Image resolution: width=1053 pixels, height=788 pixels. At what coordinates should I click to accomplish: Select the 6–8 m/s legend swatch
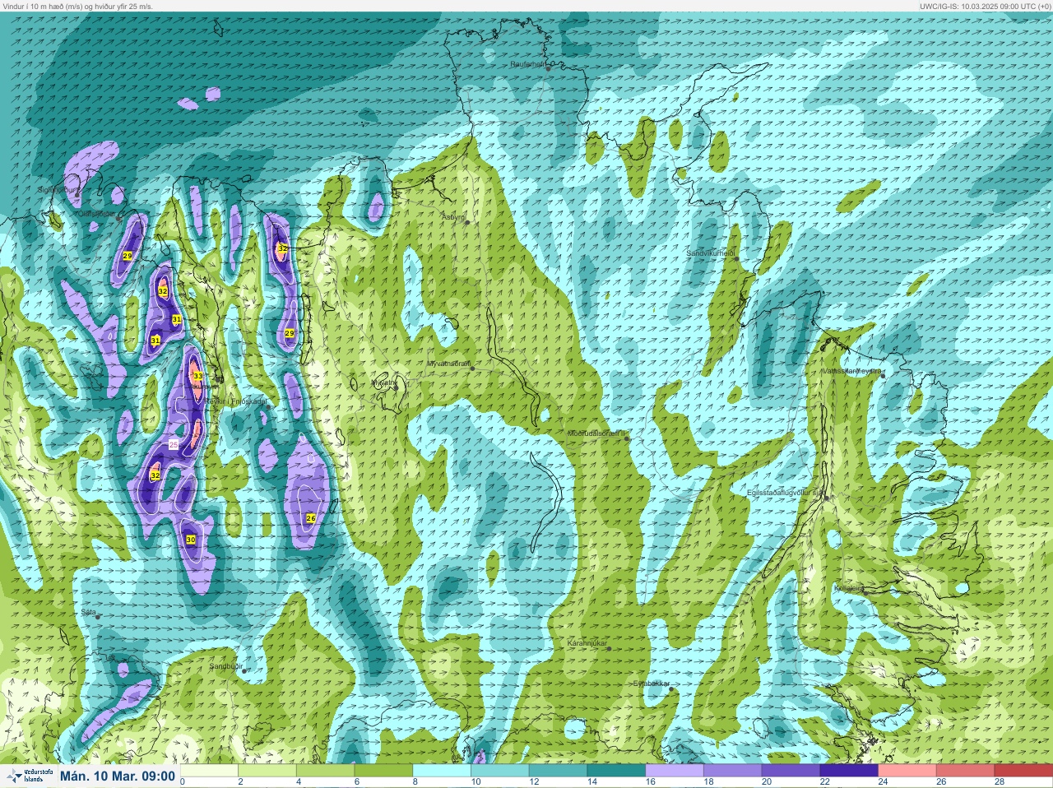[384, 771]
